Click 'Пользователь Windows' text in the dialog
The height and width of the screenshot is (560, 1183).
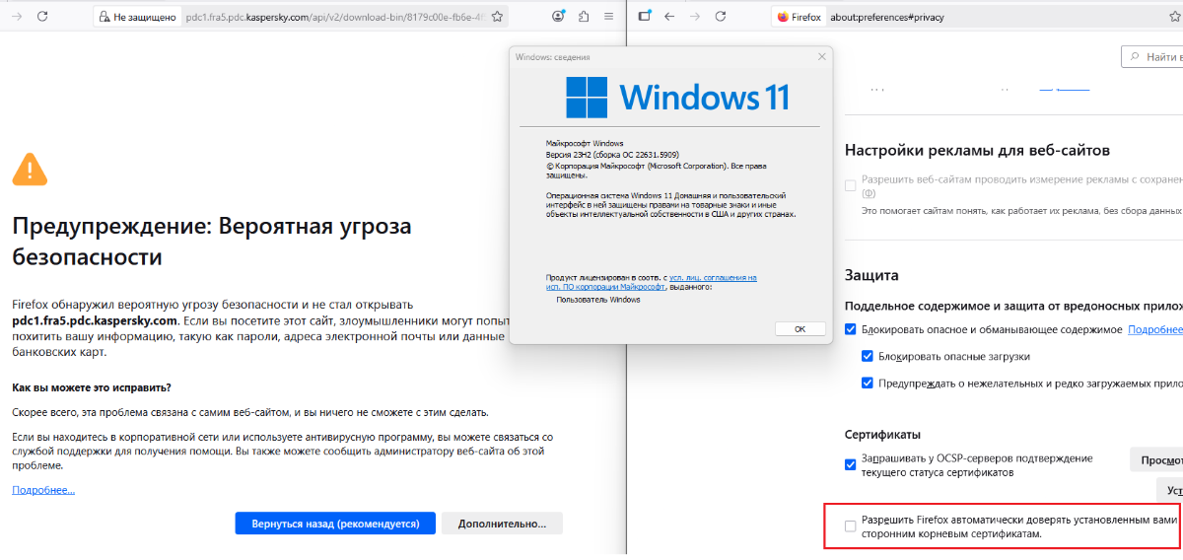[x=598, y=300]
